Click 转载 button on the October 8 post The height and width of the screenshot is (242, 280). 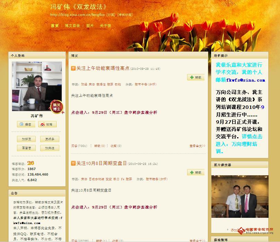point(195,172)
